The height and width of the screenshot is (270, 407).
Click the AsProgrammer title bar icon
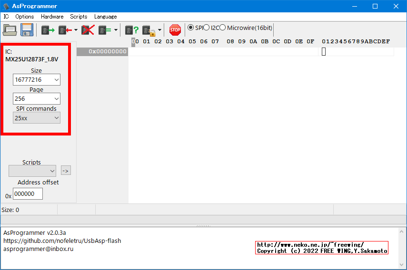coord(6,6)
